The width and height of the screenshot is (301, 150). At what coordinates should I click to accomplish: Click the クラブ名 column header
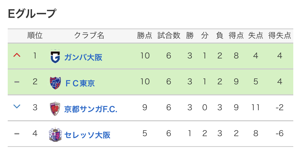tap(89, 36)
